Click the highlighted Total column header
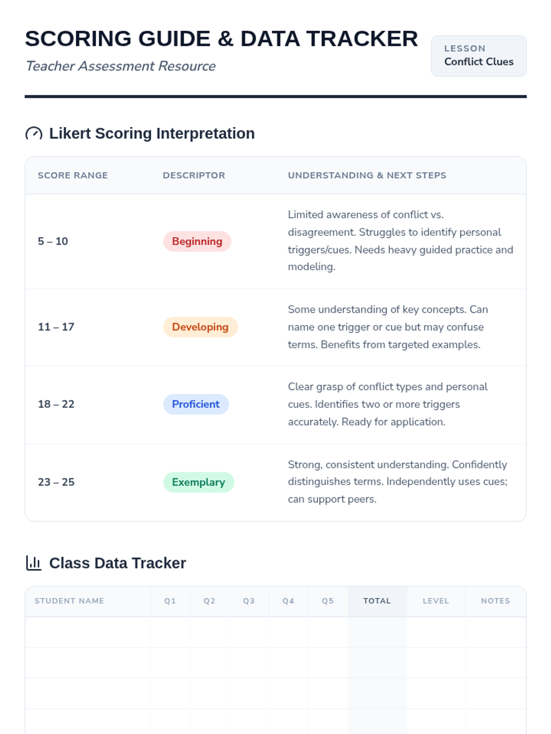 tap(377, 601)
